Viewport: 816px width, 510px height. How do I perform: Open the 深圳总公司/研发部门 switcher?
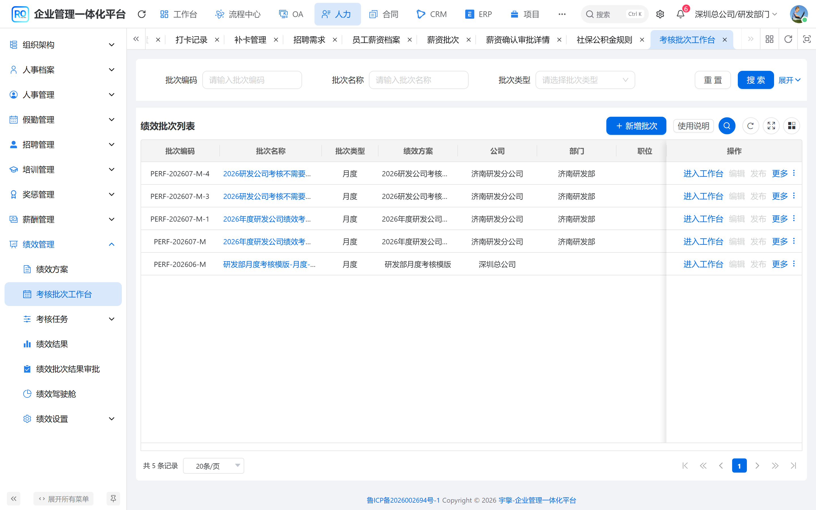click(x=736, y=14)
